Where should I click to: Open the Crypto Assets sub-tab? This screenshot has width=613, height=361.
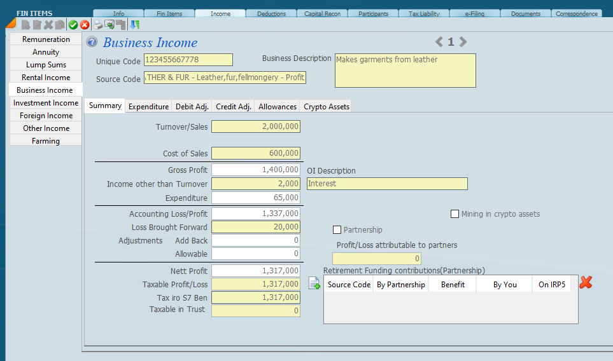(326, 107)
